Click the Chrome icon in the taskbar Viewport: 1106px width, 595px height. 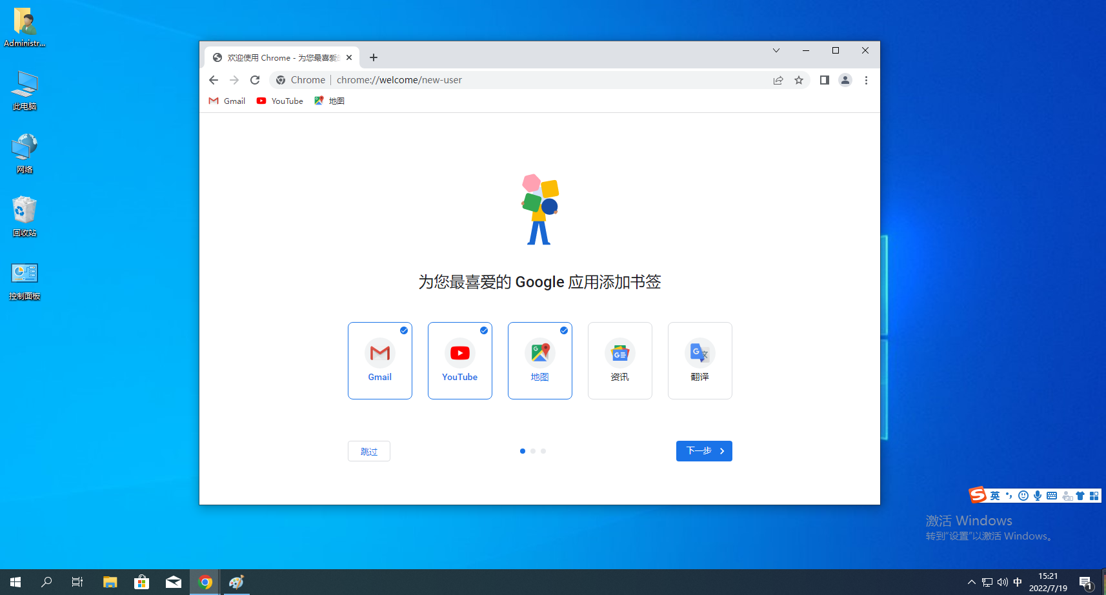[205, 582]
